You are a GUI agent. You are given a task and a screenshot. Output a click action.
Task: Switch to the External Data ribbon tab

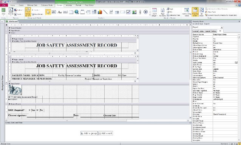pos(32,5)
